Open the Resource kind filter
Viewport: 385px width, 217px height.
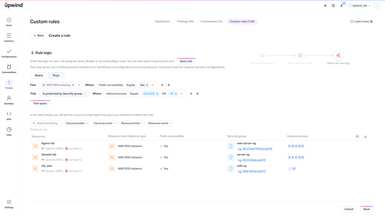pos(132,123)
